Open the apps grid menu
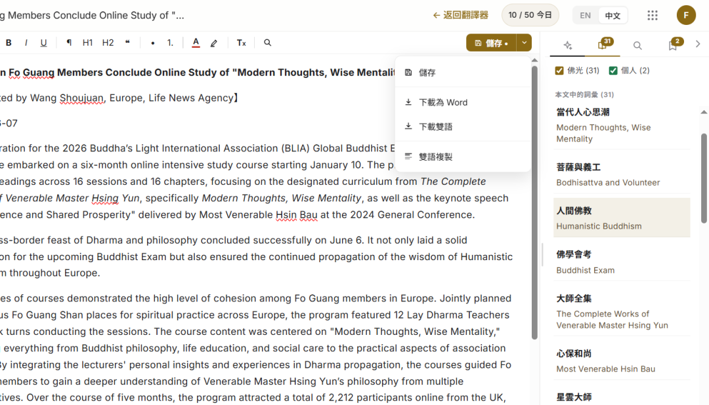709x405 pixels. pyautogui.click(x=653, y=15)
